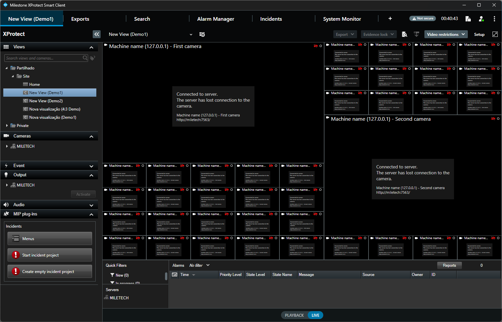
Task: Select Nova visualização (4:3 Demo) view
Action: 55,109
